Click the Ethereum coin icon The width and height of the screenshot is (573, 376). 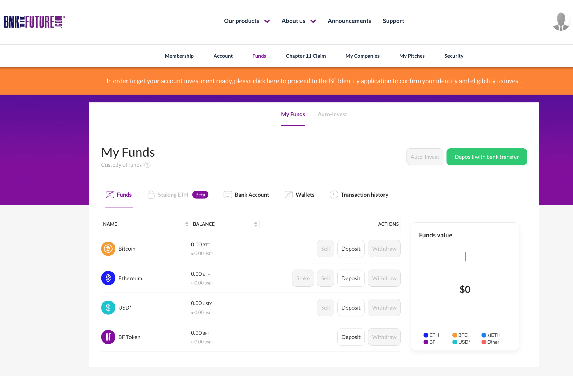[x=108, y=278]
